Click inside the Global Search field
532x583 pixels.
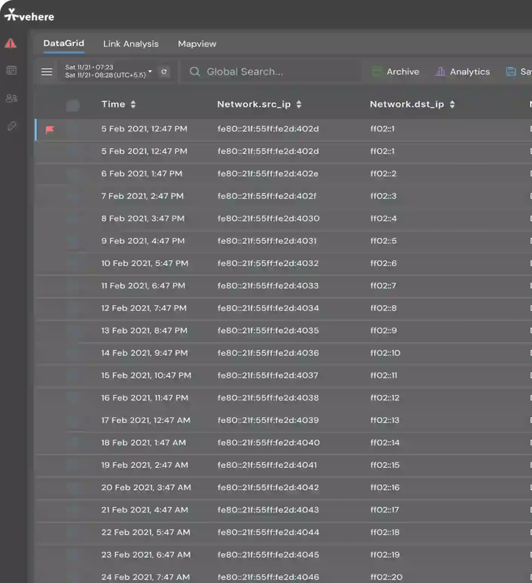pyautogui.click(x=264, y=72)
